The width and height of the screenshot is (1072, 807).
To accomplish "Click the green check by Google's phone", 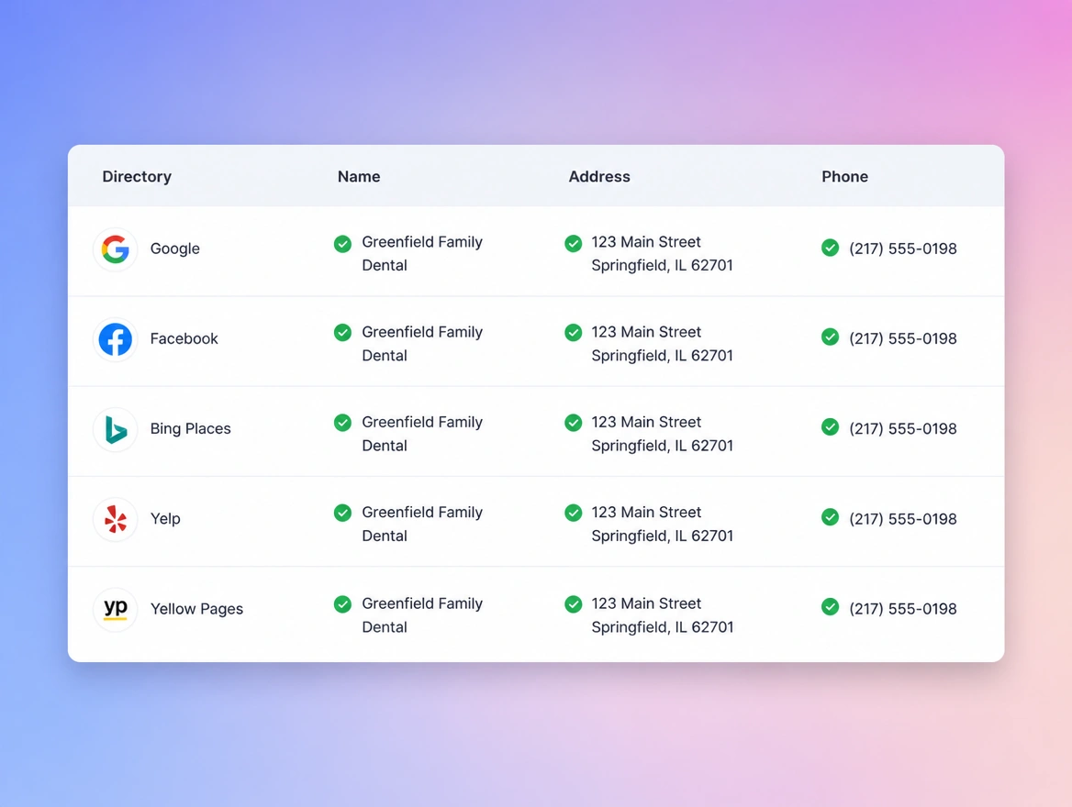I will pos(830,248).
